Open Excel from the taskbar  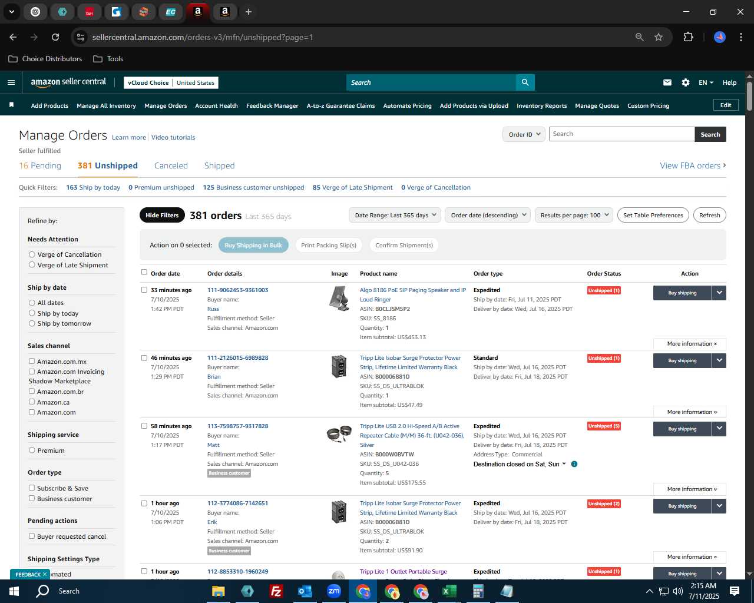click(x=449, y=591)
